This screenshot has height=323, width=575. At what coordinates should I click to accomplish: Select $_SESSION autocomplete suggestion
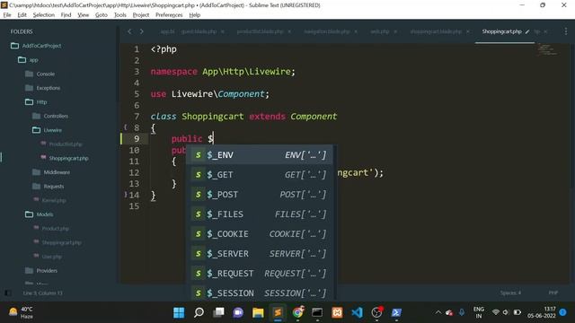click(x=259, y=292)
